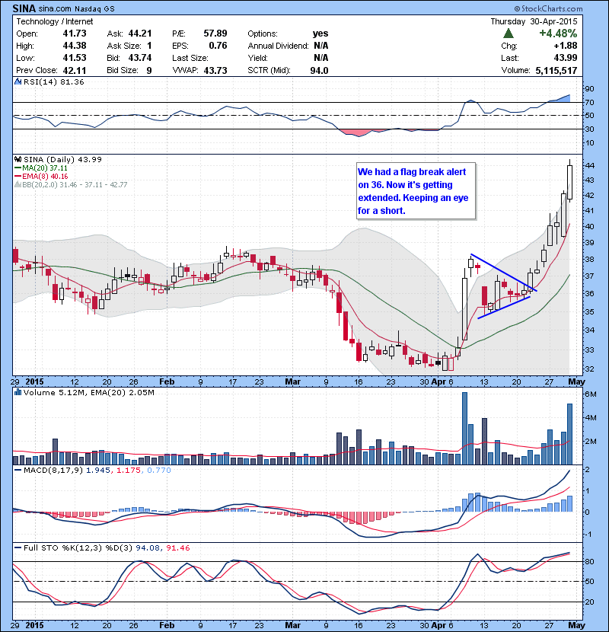Click the sina.com company name
The height and width of the screenshot is (632, 609).
[55, 8]
